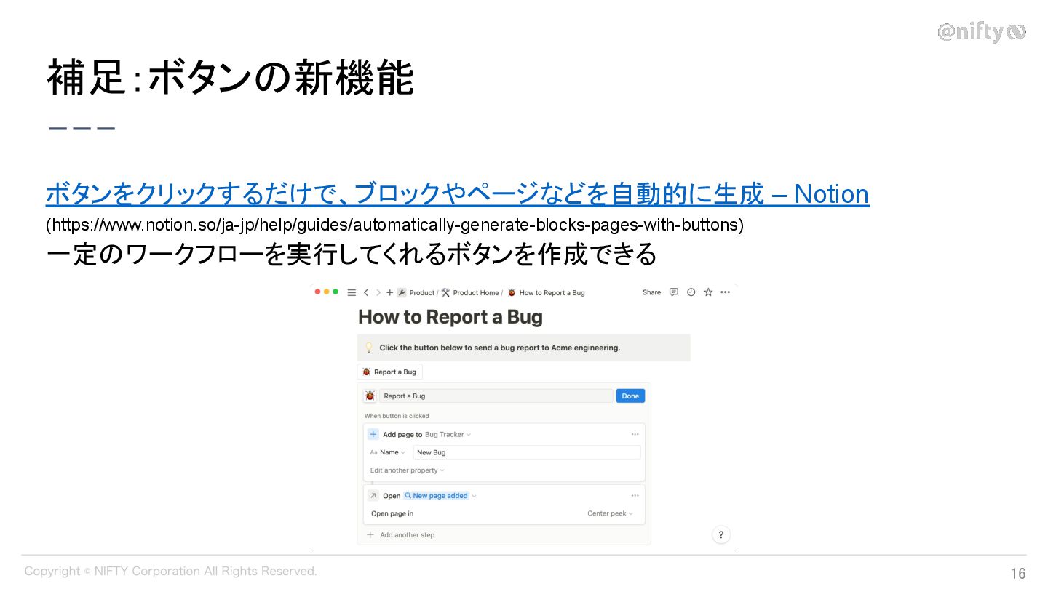The width and height of the screenshot is (1048, 589).
Task: Click the plus icon beside Add page to
Action: pyautogui.click(x=373, y=434)
